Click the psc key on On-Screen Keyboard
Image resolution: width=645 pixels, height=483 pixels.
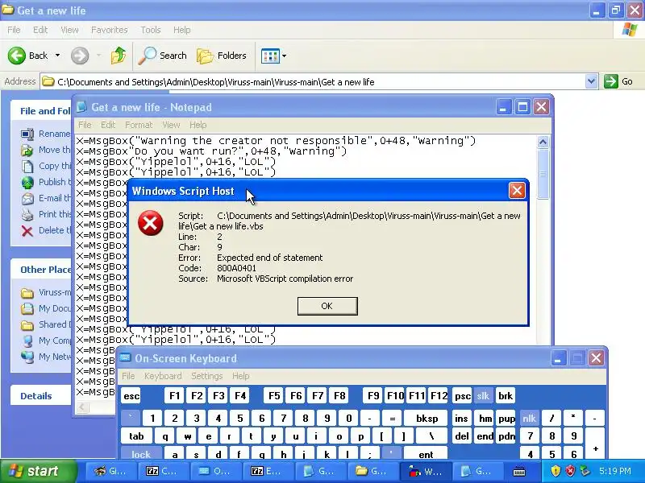pos(462,395)
